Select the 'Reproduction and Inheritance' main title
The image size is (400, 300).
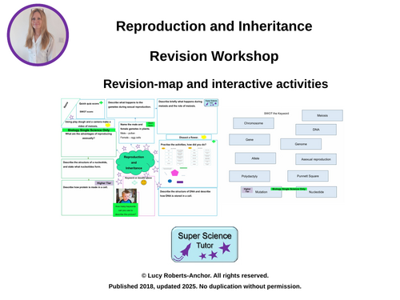214,26
